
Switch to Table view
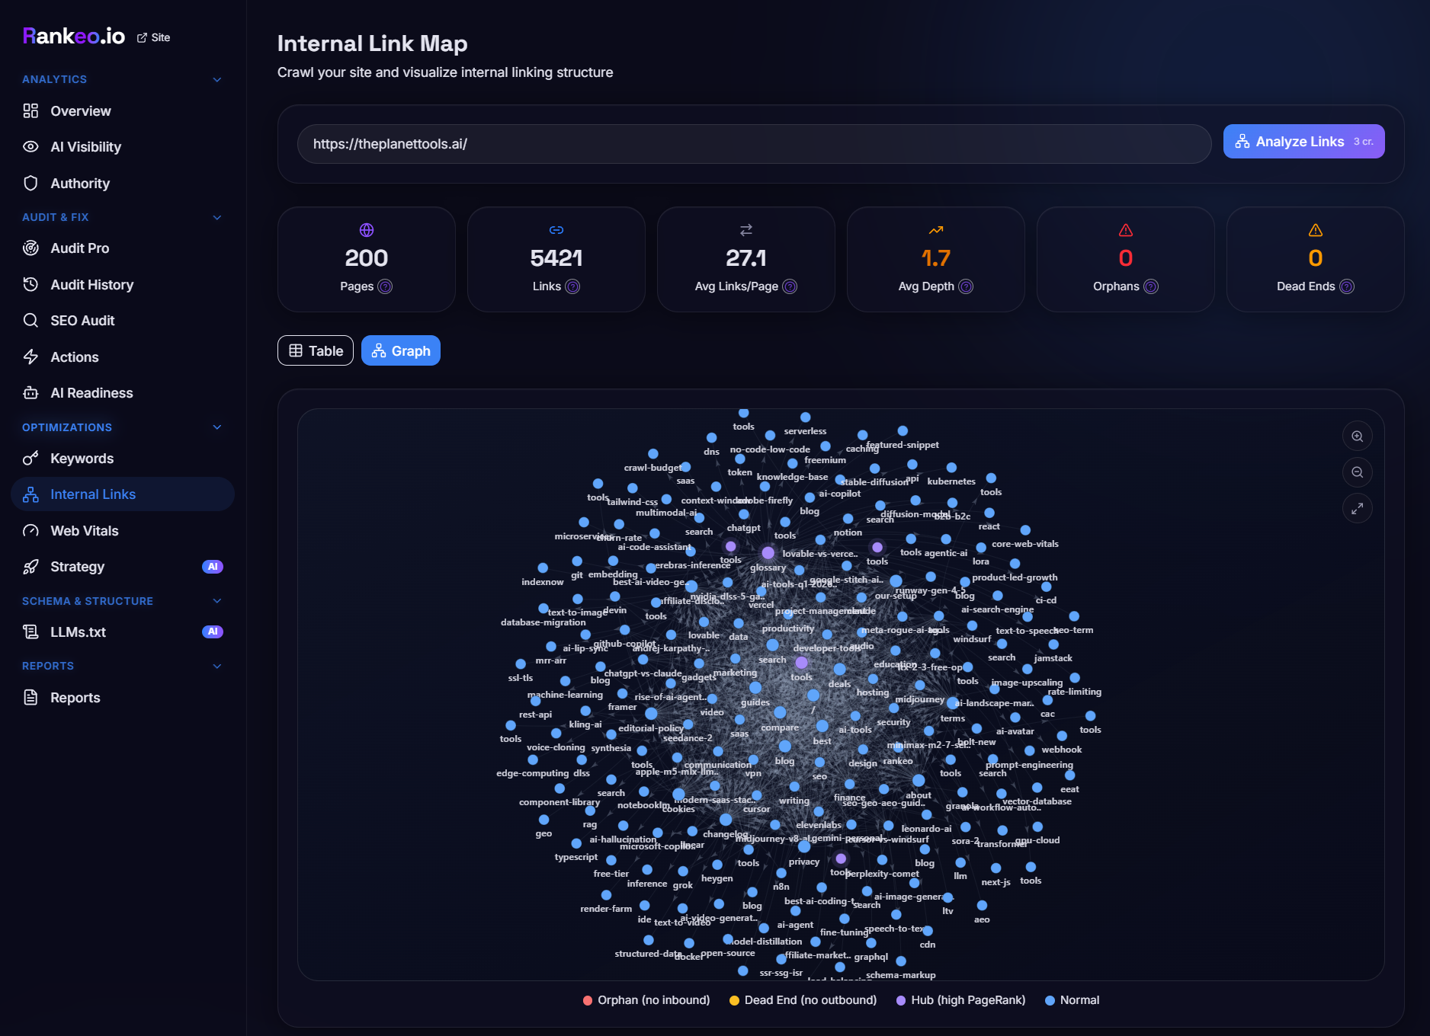click(x=315, y=350)
